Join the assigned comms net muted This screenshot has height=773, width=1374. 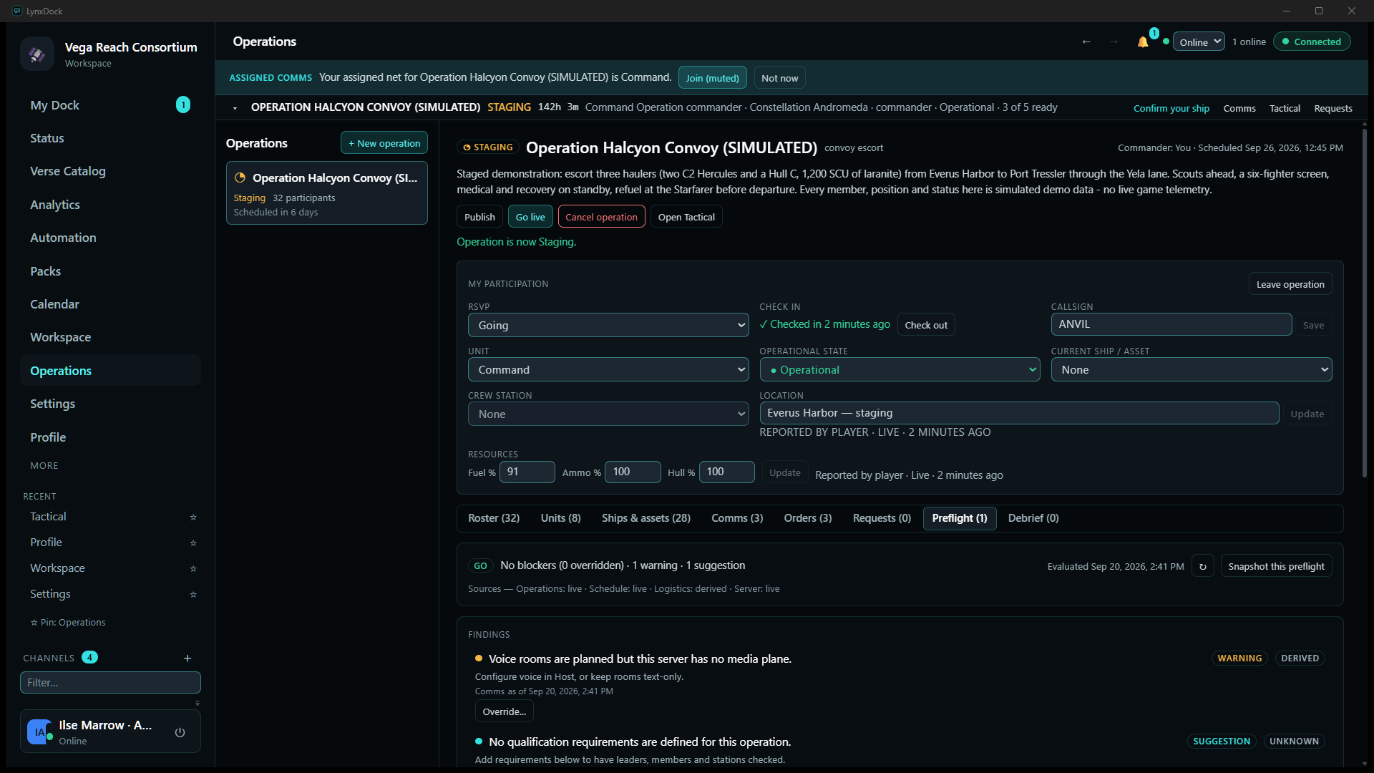coord(712,78)
